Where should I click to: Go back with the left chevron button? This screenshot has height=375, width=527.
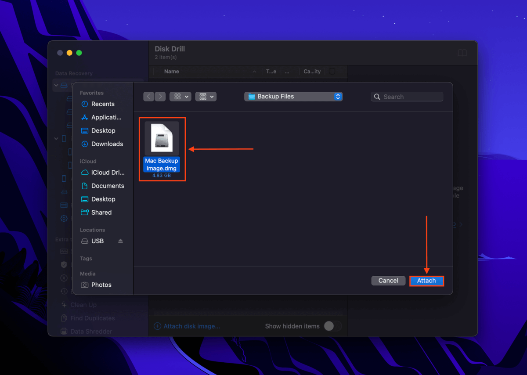149,97
